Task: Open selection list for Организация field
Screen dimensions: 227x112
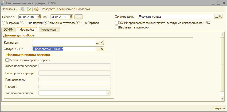Action: [216, 16]
